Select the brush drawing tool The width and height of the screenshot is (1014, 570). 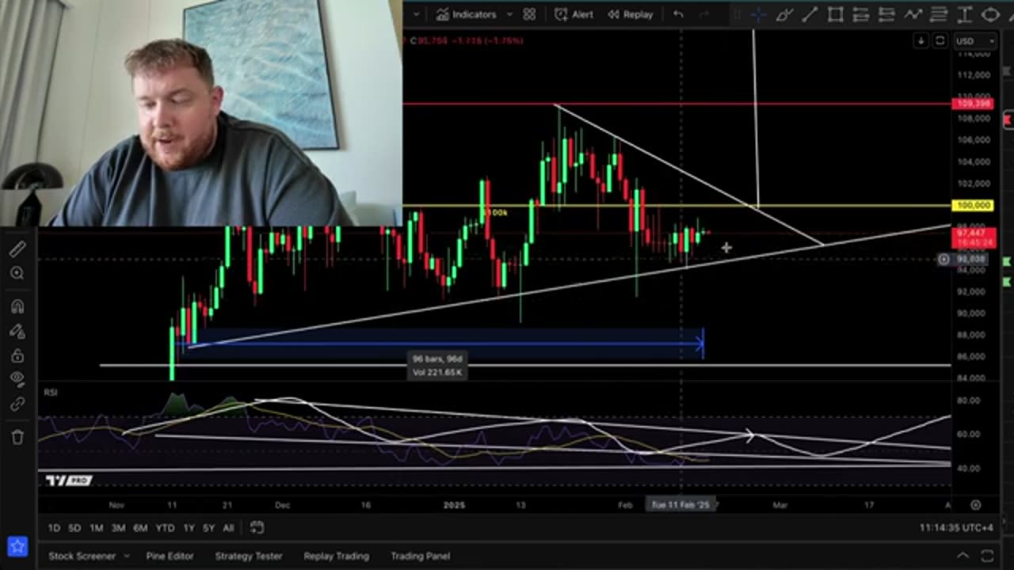[783, 14]
